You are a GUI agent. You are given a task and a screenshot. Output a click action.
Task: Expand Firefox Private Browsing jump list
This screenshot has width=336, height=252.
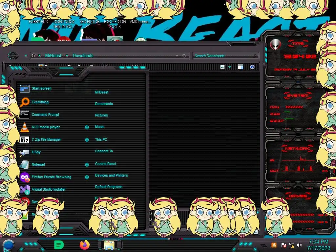coord(87,177)
